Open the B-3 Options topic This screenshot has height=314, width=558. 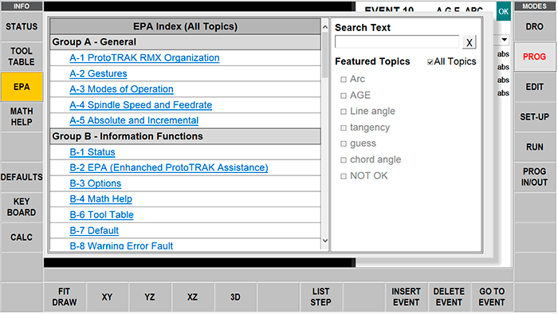[96, 183]
